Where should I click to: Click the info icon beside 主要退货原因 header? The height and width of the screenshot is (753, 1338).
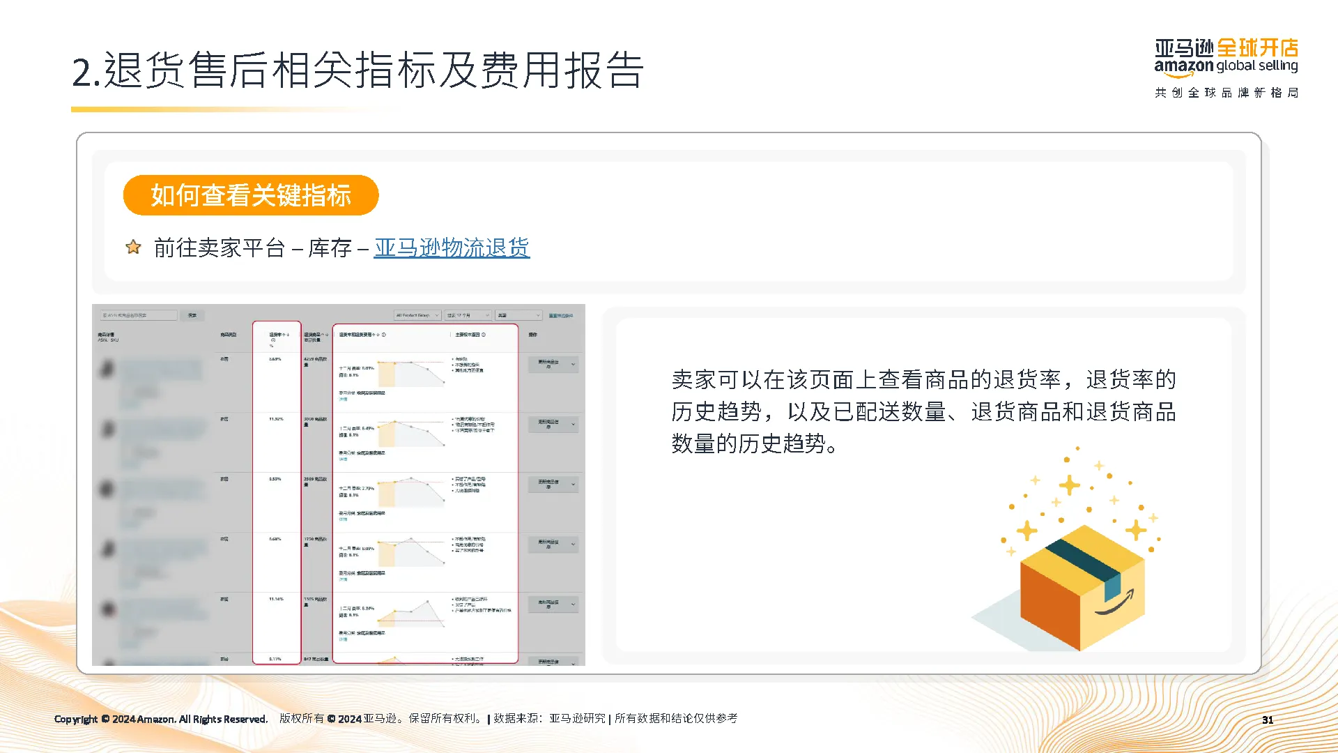click(x=484, y=335)
